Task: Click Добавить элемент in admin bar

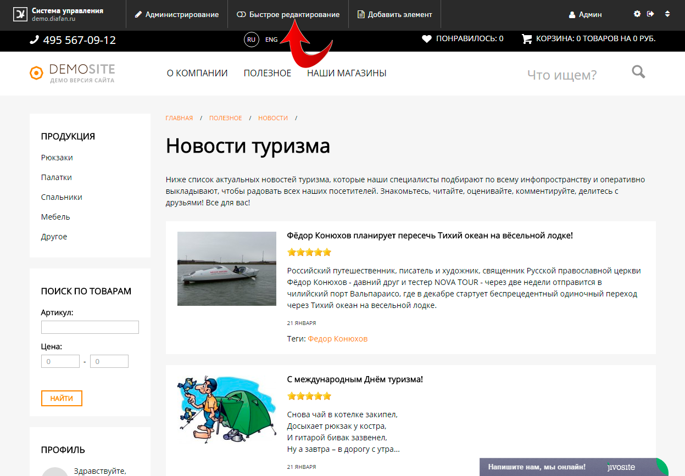Action: tap(394, 15)
